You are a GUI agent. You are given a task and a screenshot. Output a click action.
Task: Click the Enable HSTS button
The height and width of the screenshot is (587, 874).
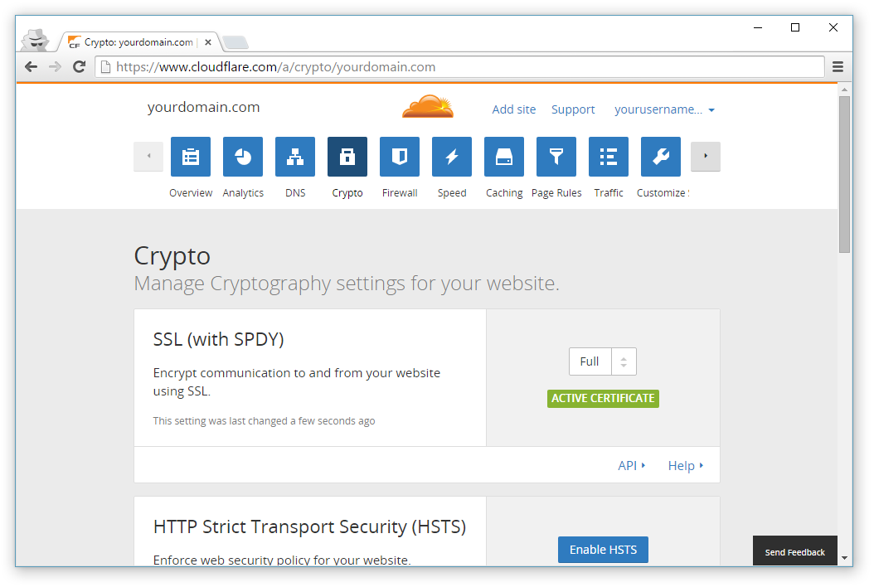click(x=603, y=549)
